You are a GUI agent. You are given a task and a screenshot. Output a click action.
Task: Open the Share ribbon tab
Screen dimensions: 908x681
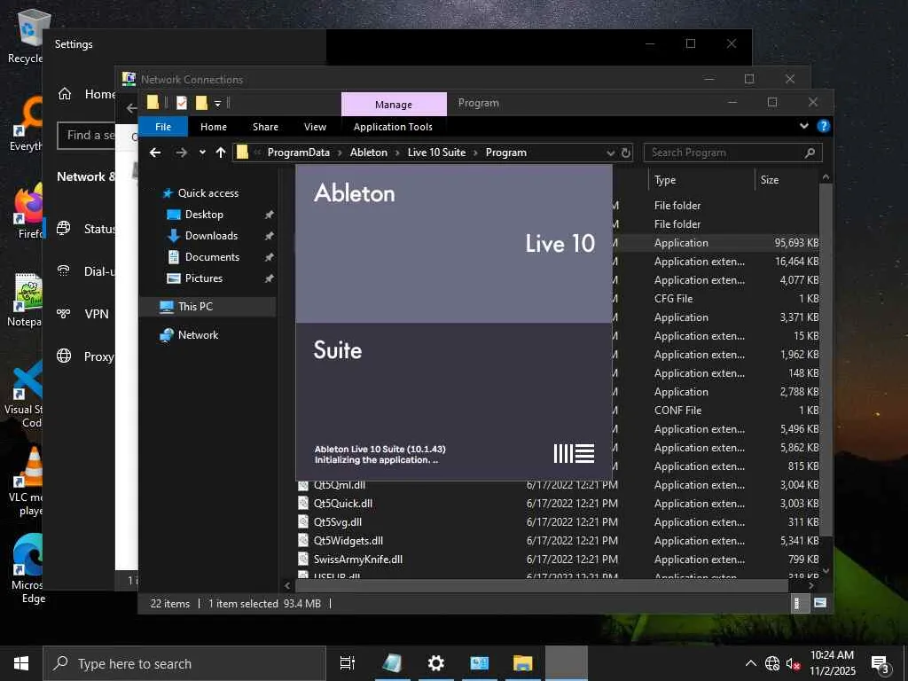265,126
